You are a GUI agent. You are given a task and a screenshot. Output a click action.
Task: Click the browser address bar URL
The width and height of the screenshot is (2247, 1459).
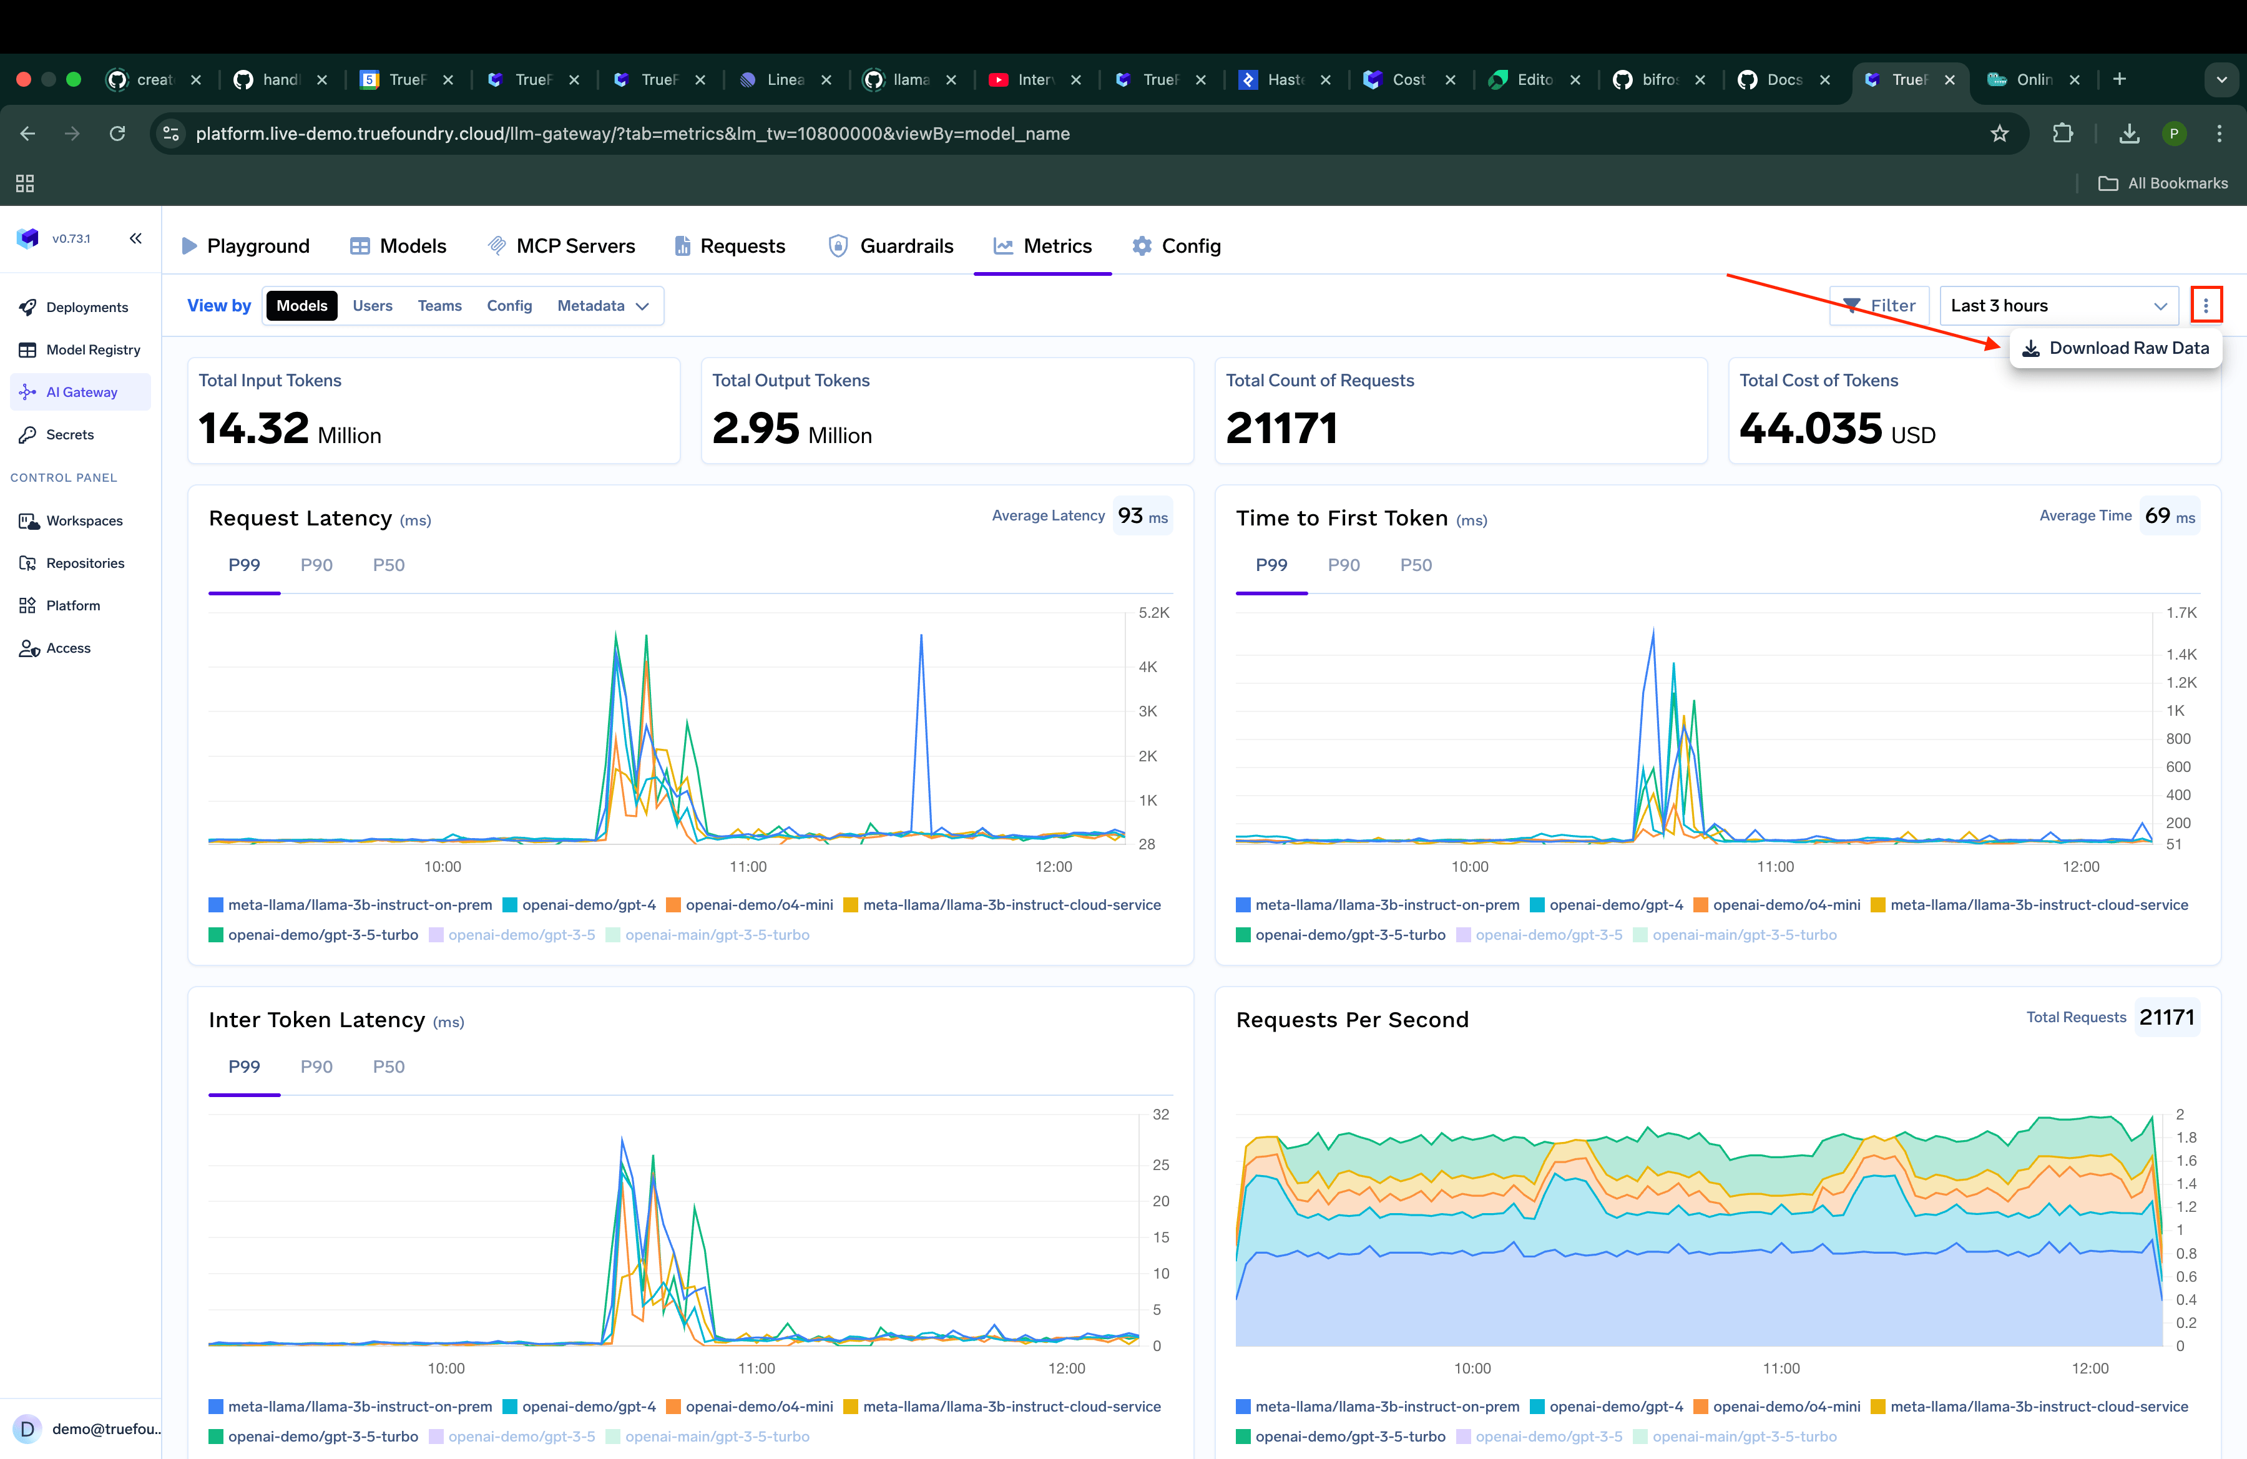click(x=632, y=134)
